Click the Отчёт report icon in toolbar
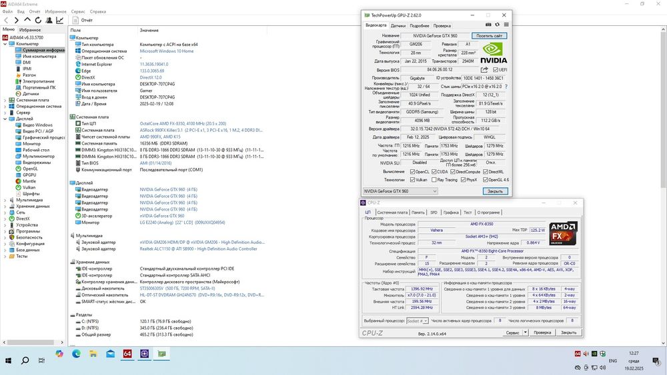The image size is (667, 375). click(x=76, y=20)
